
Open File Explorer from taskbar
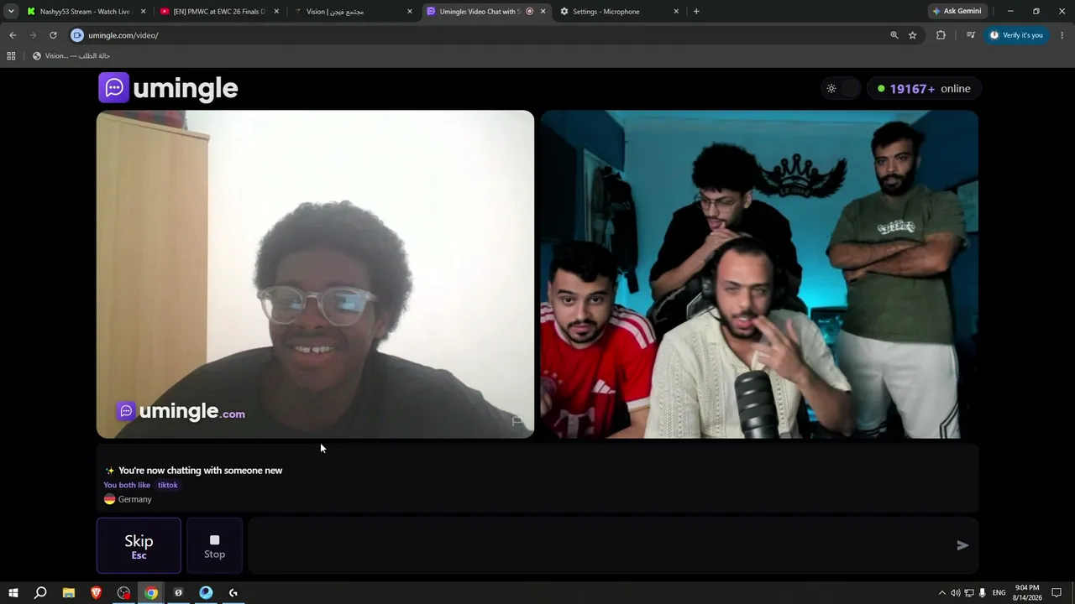click(69, 593)
